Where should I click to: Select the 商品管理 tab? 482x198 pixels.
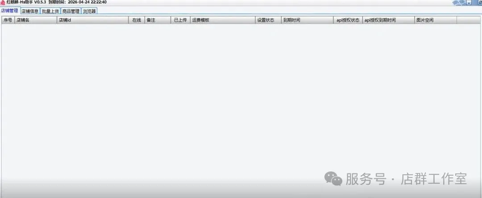click(71, 11)
